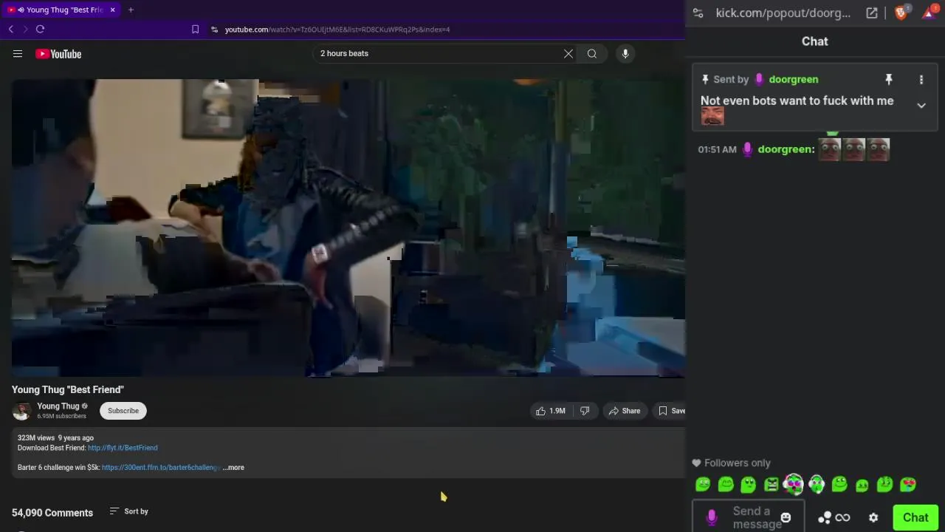
Task: Open the flyt.it/BestFriend download link
Action: (x=123, y=448)
